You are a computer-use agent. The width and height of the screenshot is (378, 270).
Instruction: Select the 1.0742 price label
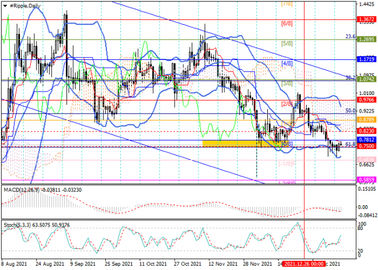click(x=366, y=79)
